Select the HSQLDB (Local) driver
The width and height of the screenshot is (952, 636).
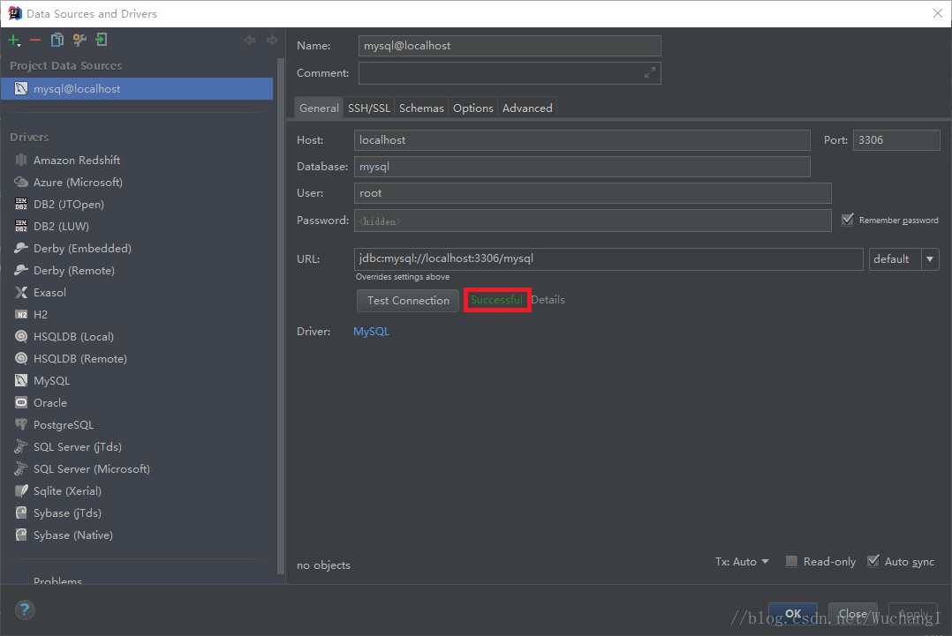(x=73, y=336)
